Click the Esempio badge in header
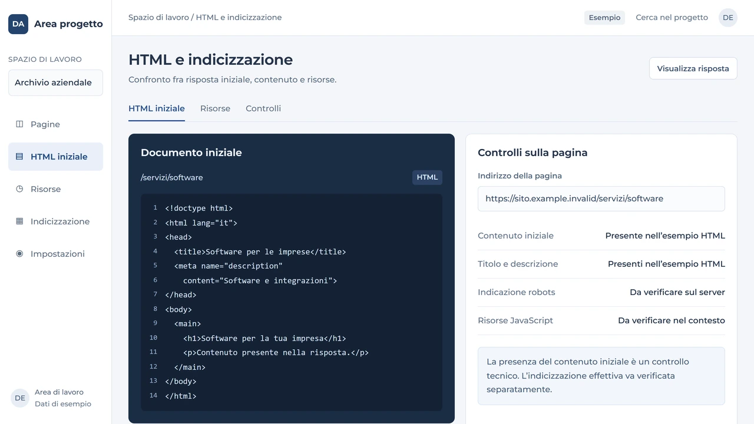754x424 pixels. (604, 18)
